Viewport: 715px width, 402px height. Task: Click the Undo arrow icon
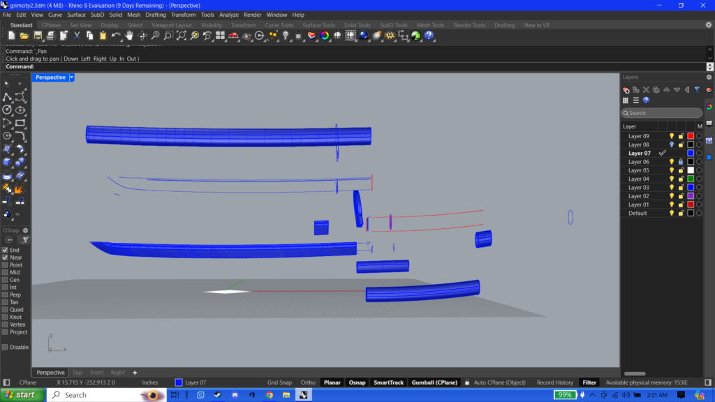pos(117,36)
